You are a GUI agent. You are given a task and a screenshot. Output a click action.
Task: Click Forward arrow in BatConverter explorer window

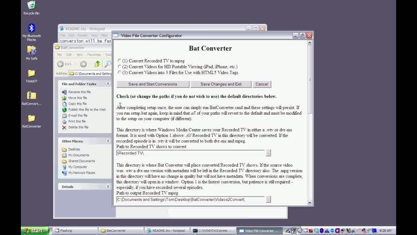coord(83,64)
